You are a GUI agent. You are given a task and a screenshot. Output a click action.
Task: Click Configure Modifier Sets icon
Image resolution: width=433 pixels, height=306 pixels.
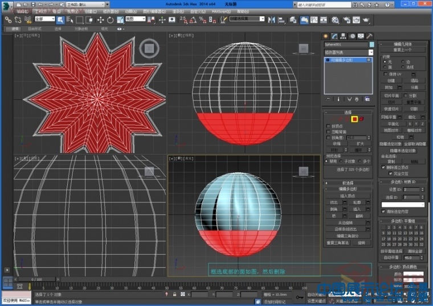click(x=367, y=99)
